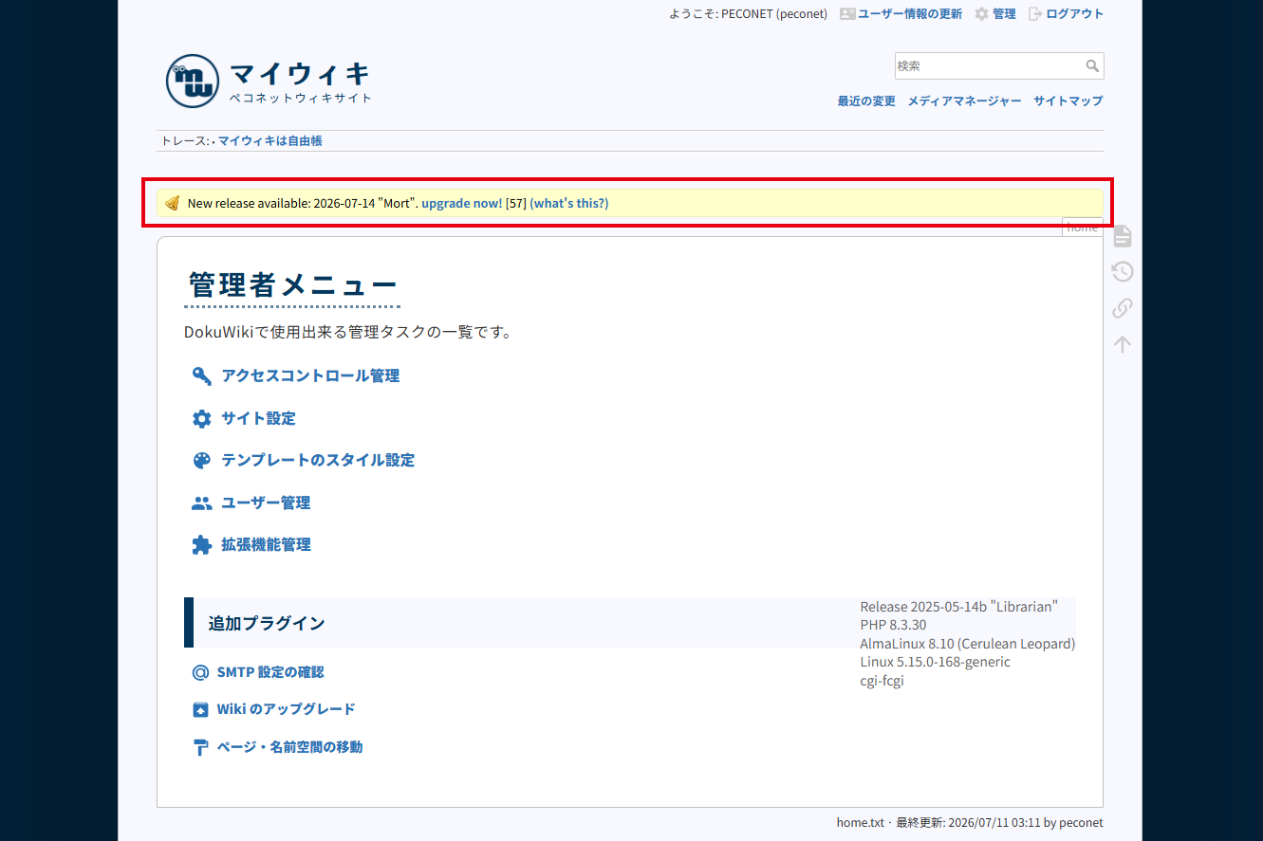This screenshot has height=841, width=1263.
Task: Follow the マイウィキは自由帳 breadcrumb link
Action: coord(270,141)
